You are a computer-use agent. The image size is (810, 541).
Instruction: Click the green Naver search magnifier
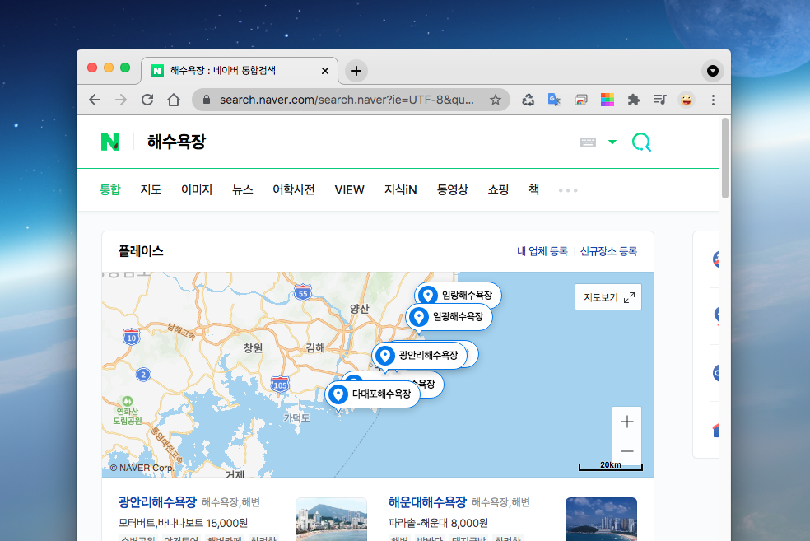641,142
